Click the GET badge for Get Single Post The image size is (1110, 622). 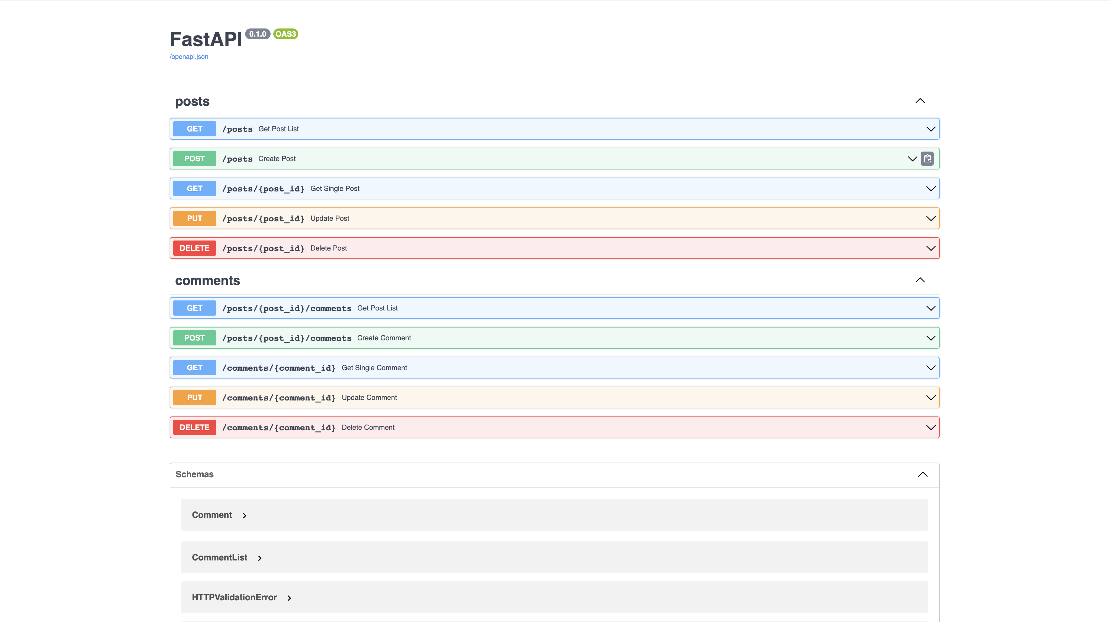click(194, 188)
